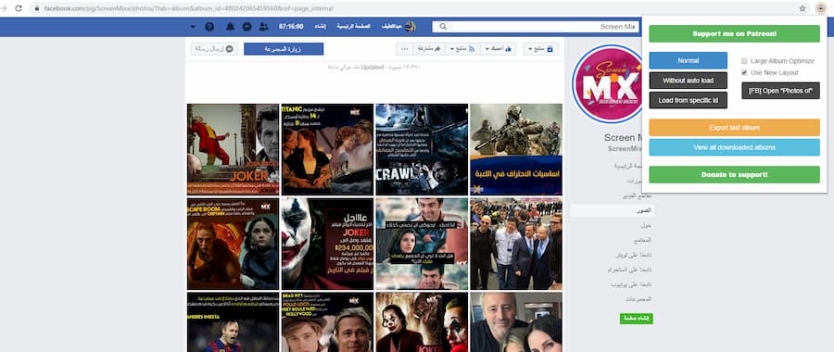Open the Brad Pitt Hollywood thumbnail
Viewport: 834px width, 352px height.
(x=327, y=322)
